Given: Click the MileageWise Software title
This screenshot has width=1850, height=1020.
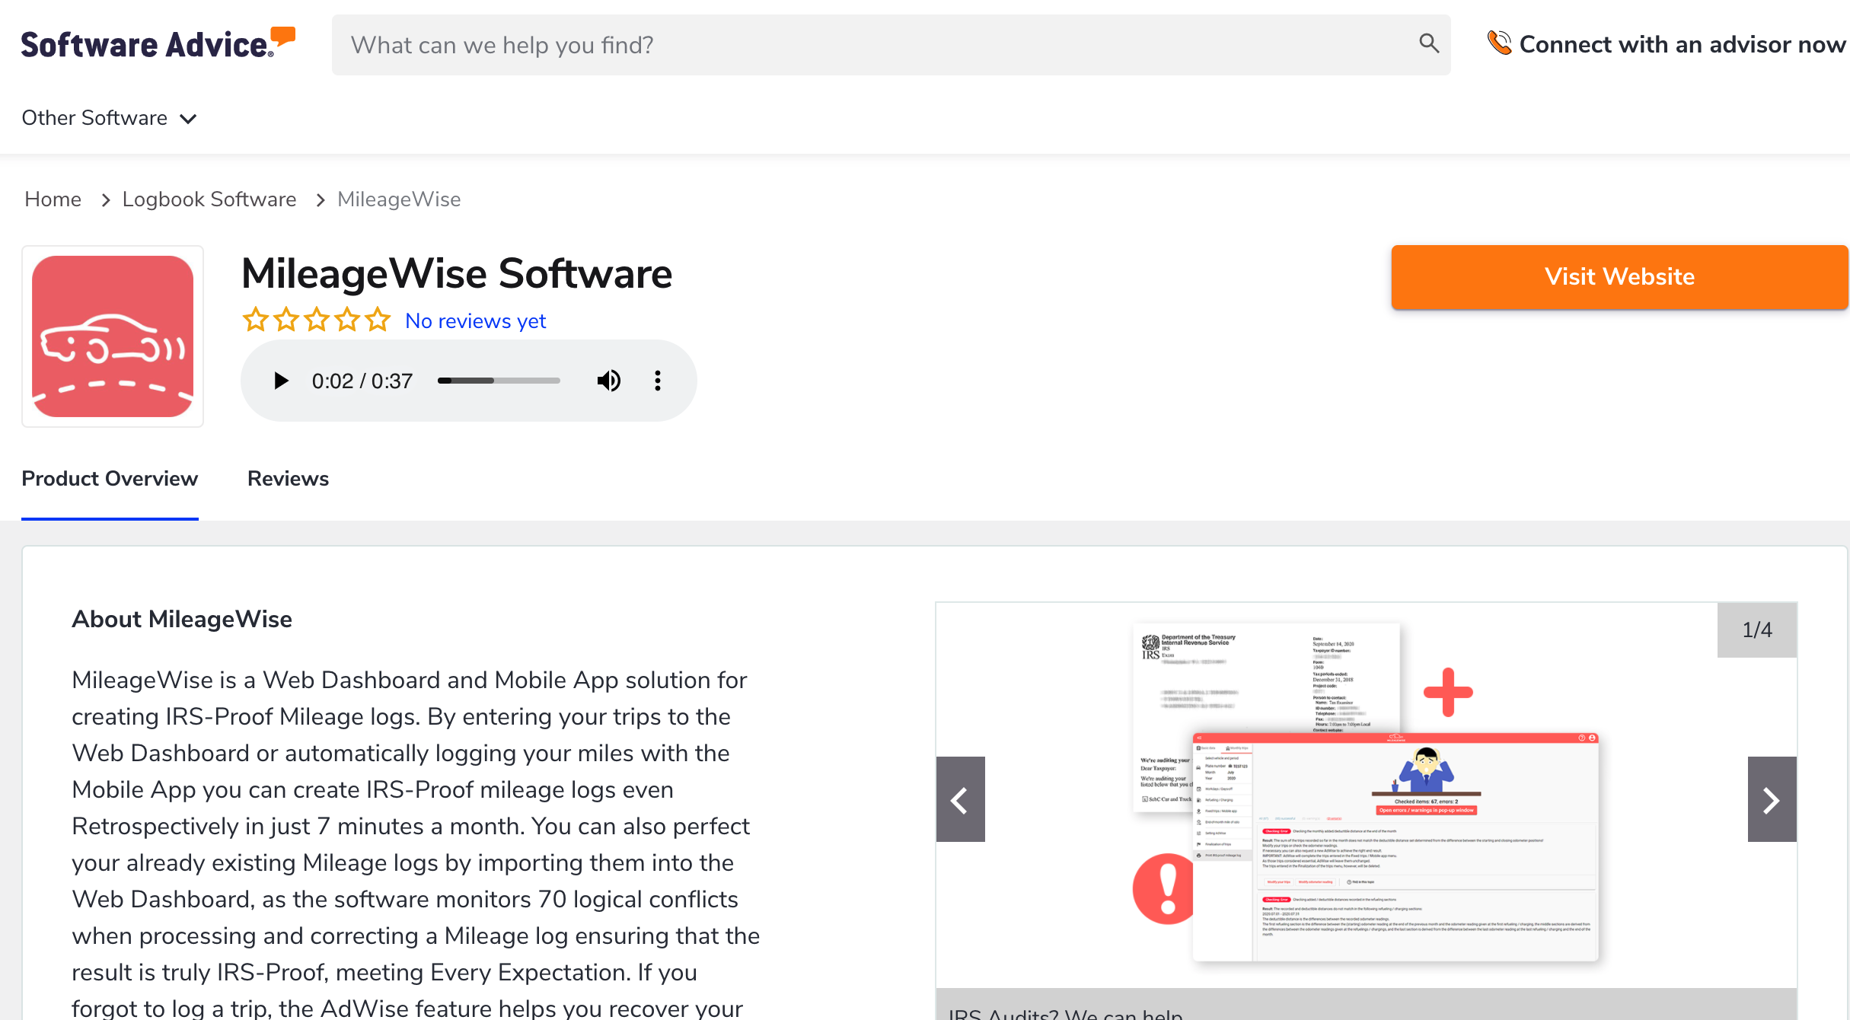Looking at the screenshot, I should [x=457, y=273].
